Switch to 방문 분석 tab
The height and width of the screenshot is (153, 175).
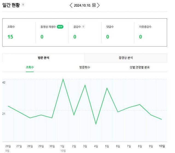pos(43,58)
